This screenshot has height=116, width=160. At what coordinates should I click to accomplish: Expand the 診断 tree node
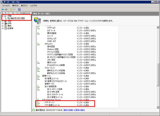point(3,24)
